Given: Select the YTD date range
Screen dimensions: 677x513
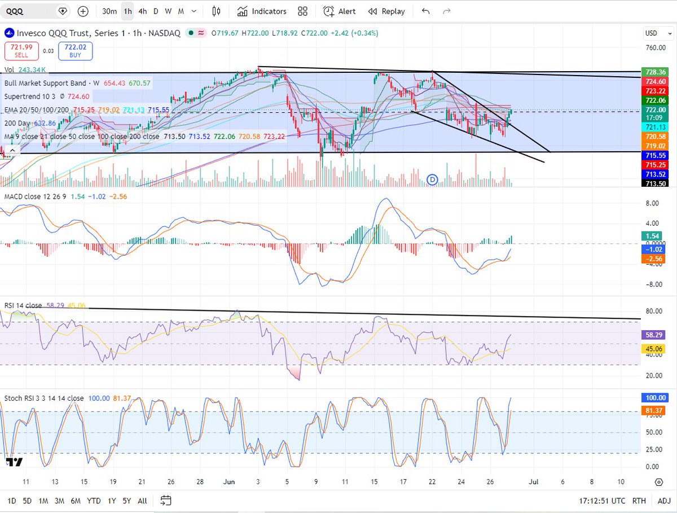Looking at the screenshot, I should pyautogui.click(x=94, y=501).
